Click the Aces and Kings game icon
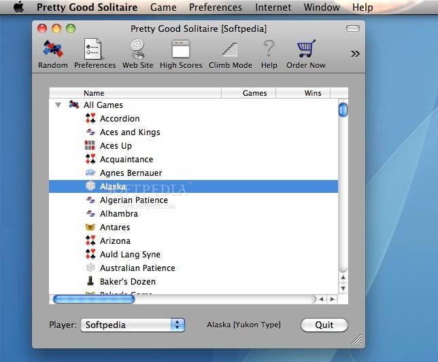Image resolution: width=438 pixels, height=362 pixels. (x=90, y=132)
